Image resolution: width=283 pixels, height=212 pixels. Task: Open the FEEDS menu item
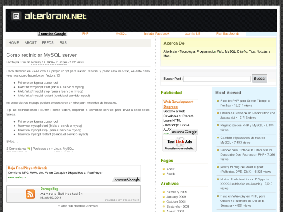click(x=48, y=43)
